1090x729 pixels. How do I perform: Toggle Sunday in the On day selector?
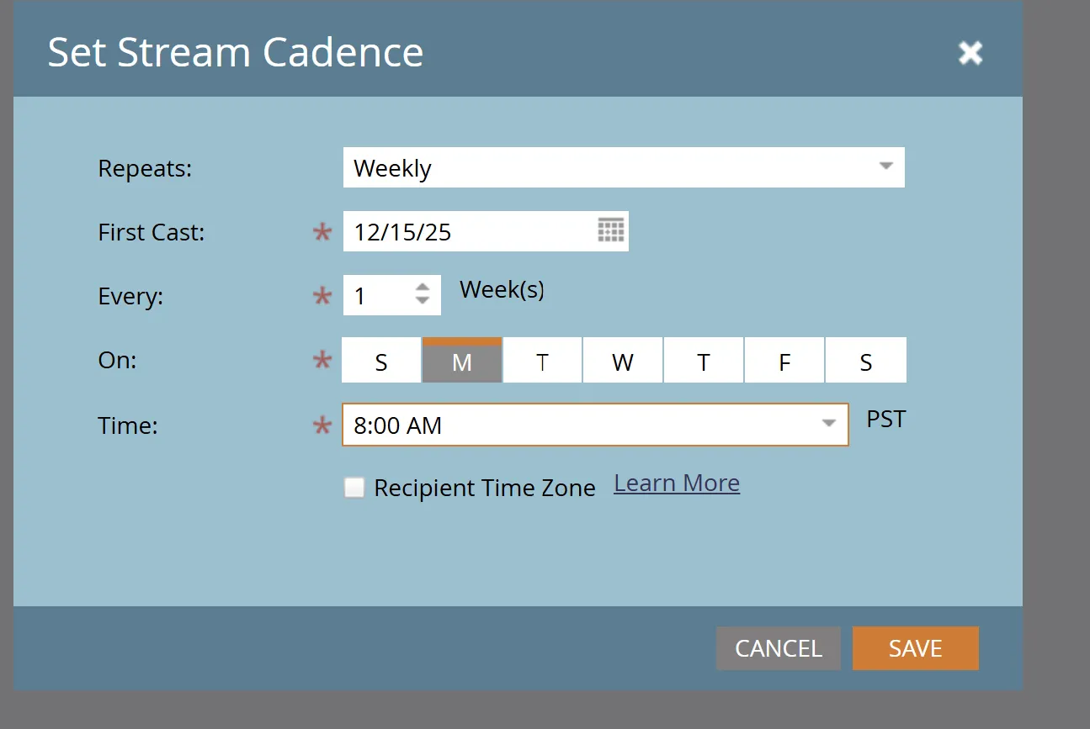pos(381,361)
